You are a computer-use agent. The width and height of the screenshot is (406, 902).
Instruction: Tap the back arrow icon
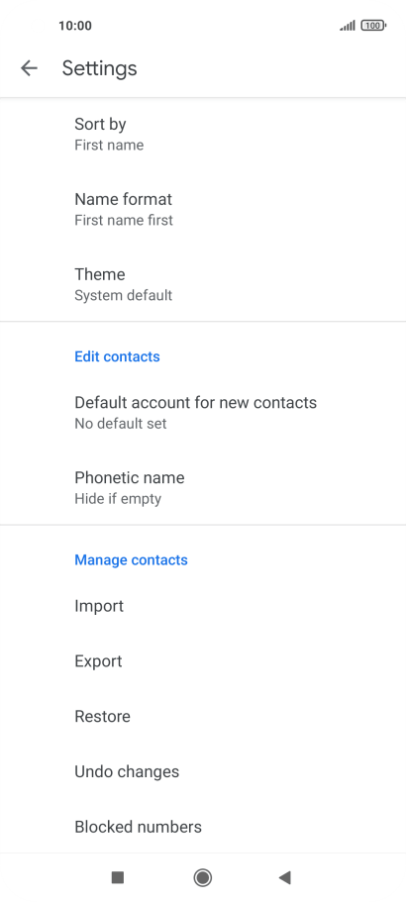point(29,68)
